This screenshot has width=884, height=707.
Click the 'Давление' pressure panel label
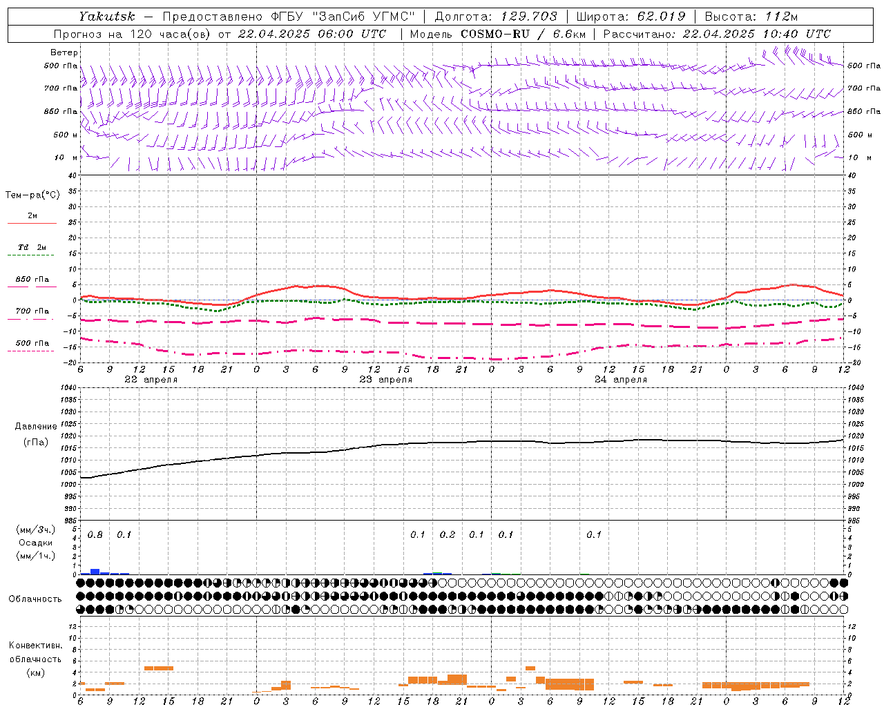click(x=36, y=427)
